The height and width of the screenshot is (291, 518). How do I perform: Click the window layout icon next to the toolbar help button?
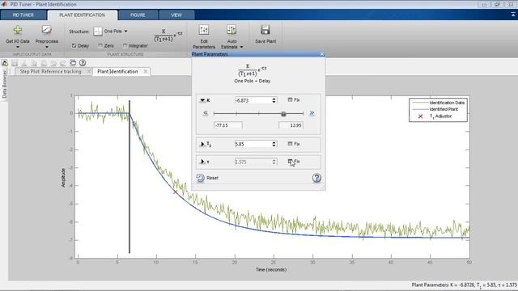tap(73, 63)
